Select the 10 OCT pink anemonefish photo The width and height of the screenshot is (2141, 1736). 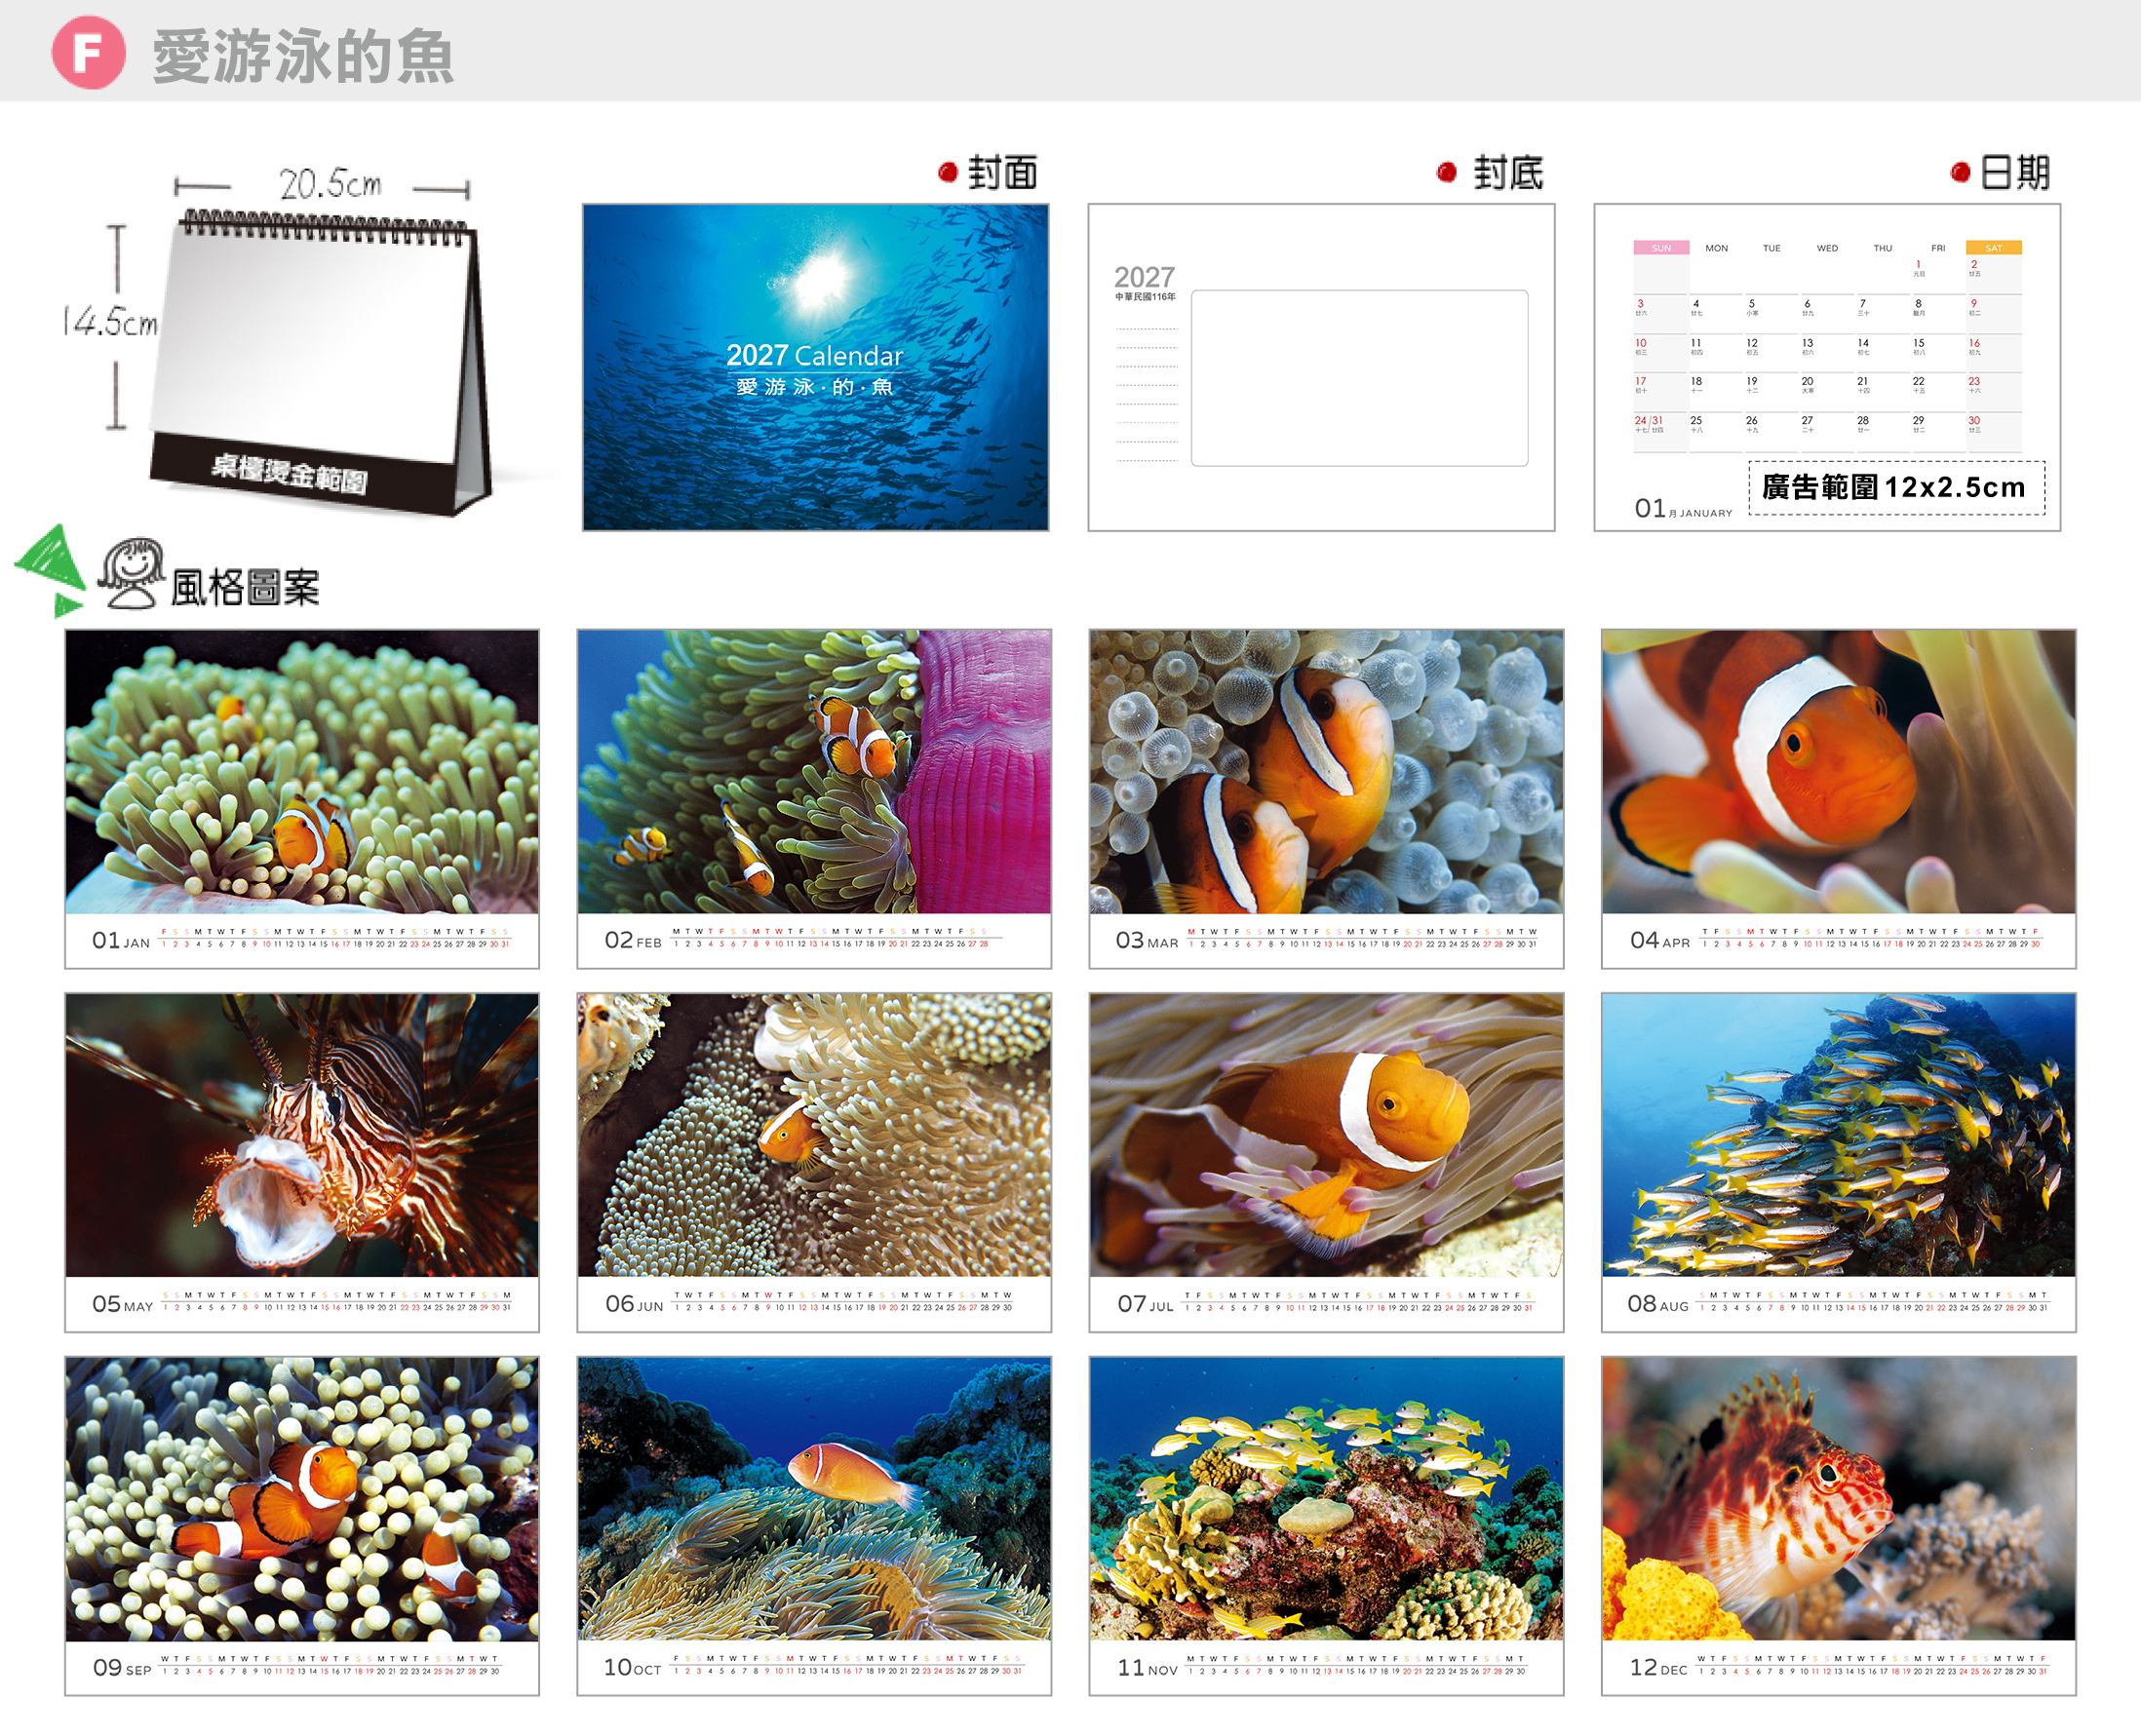pos(814,1499)
